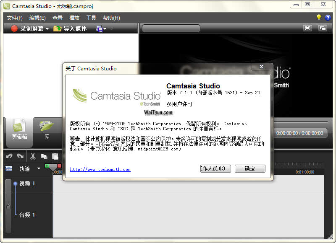Image resolution: width=336 pixels, height=243 pixels.
Task: Expand the Record Screen dropdown arrow
Action: tap(47, 29)
